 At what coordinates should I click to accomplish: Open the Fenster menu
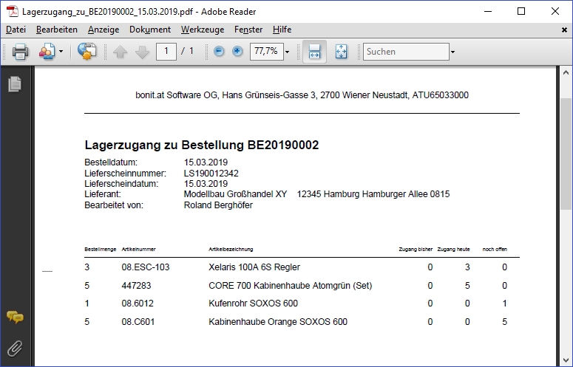[248, 30]
